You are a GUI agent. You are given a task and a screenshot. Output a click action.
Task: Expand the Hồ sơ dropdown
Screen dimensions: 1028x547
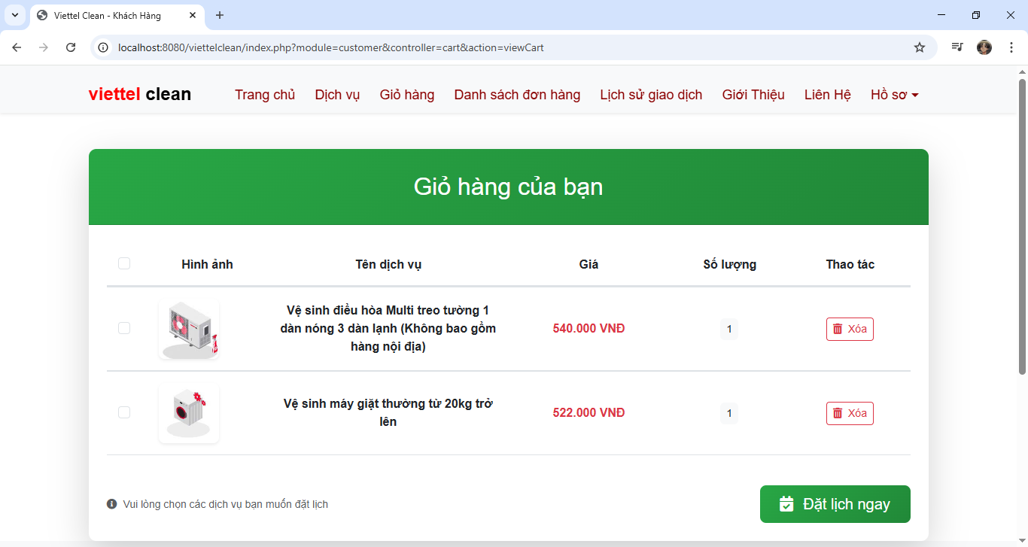point(895,95)
